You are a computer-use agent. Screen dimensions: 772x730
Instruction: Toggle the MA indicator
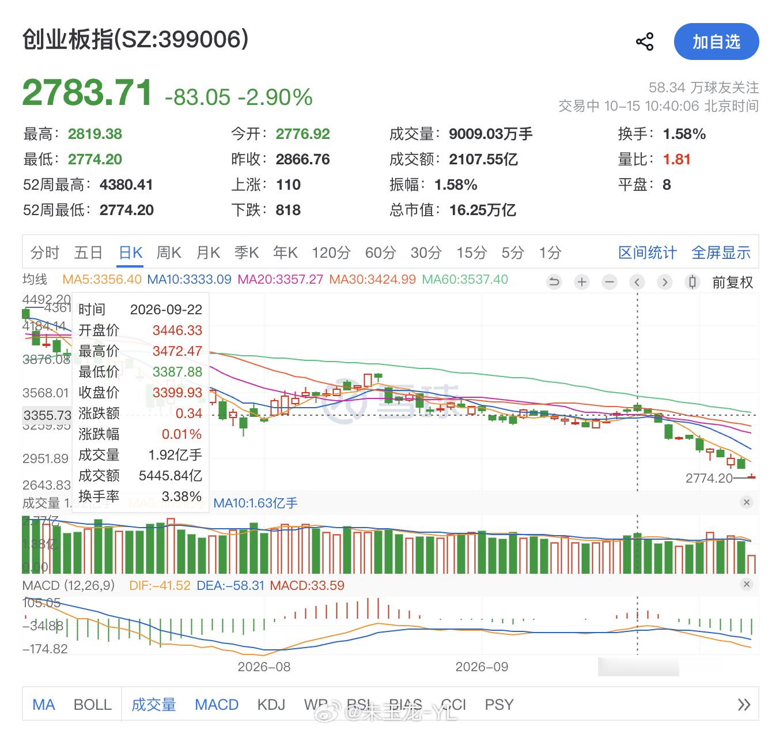pyautogui.click(x=44, y=705)
